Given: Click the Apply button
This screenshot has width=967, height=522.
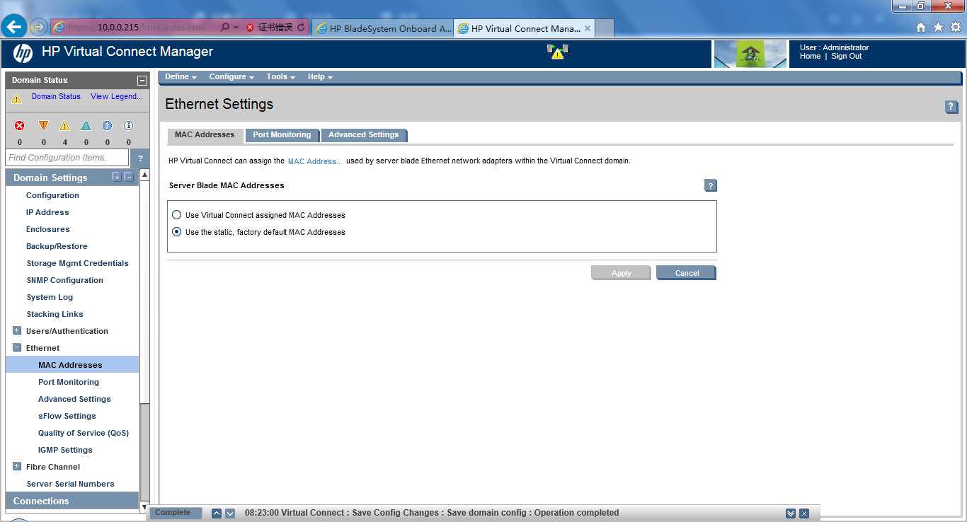Looking at the screenshot, I should [621, 273].
